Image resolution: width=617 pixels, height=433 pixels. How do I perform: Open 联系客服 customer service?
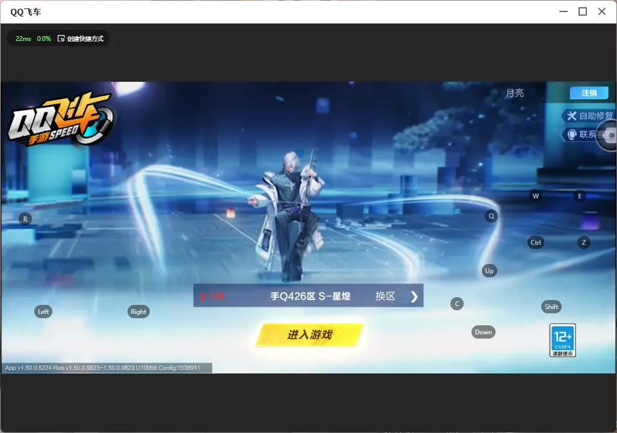point(589,135)
